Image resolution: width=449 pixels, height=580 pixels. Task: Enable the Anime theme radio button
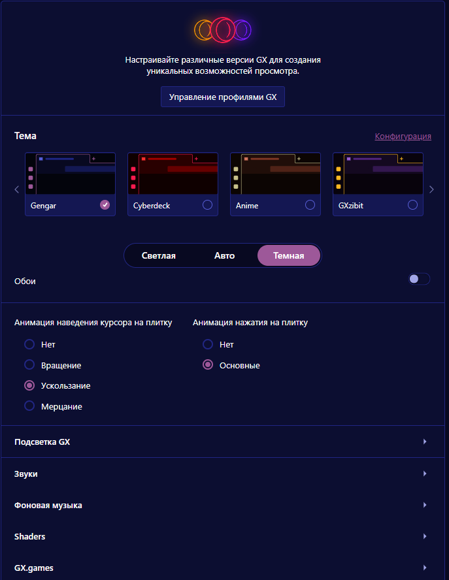click(310, 205)
